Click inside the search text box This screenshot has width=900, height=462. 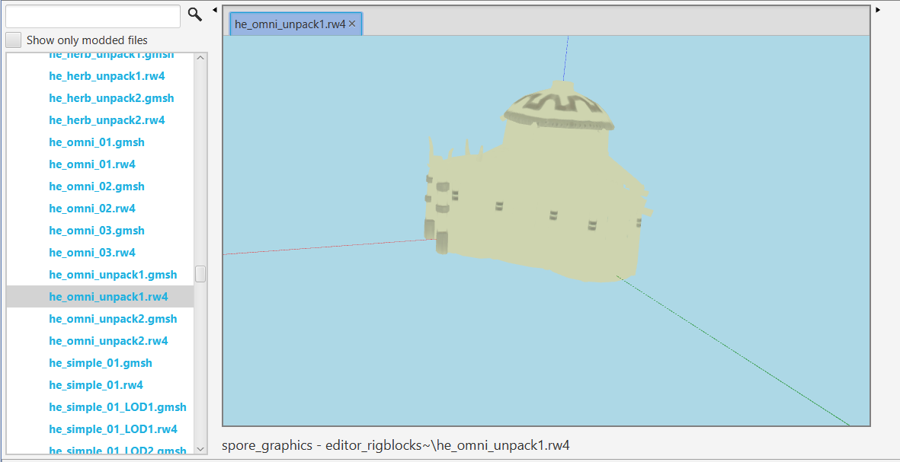[x=91, y=15]
